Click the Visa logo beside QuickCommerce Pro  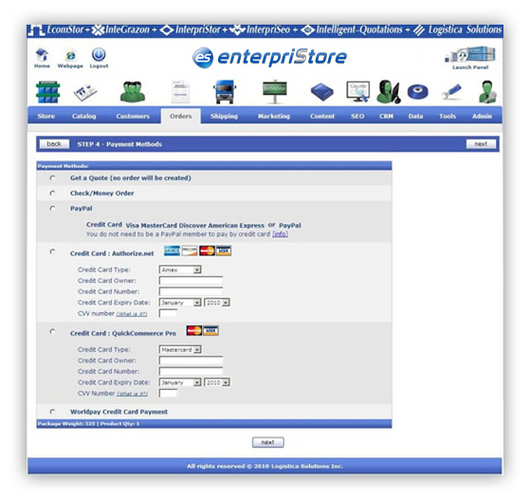pyautogui.click(x=210, y=330)
